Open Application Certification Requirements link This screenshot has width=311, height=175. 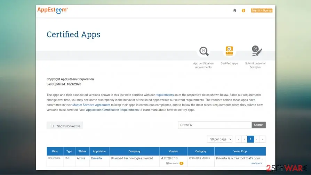(112, 110)
